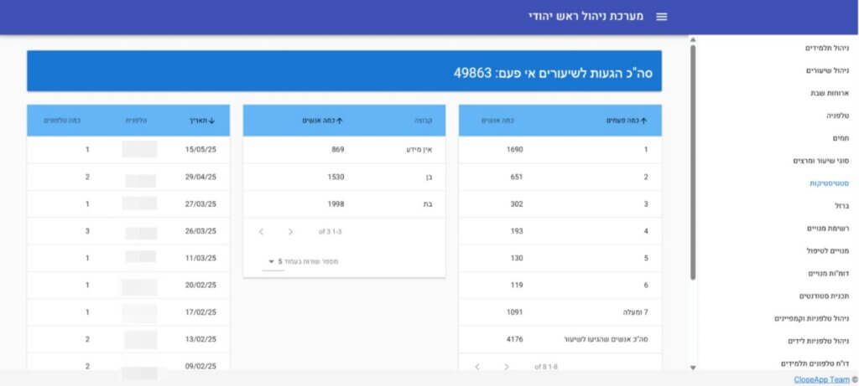
Task: Click the date 27/03/25 row
Action: 128,204
